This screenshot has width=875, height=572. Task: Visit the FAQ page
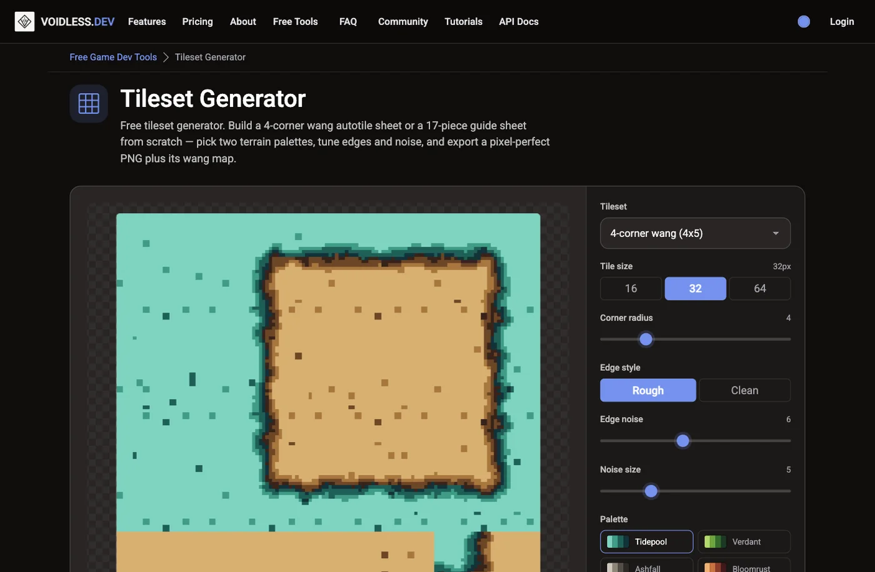pyautogui.click(x=348, y=21)
